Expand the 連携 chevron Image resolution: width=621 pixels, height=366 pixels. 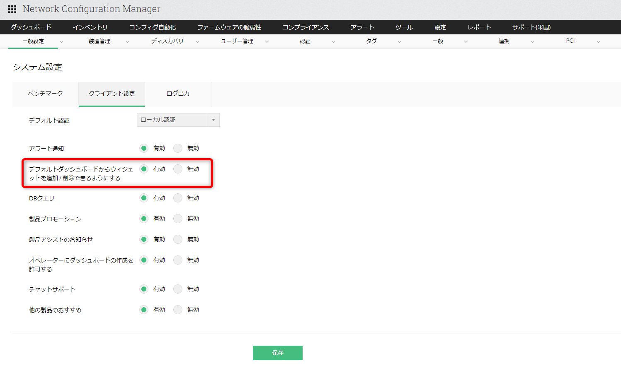point(532,41)
